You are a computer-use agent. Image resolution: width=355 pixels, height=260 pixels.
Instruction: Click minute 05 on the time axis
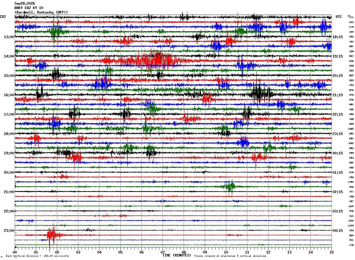coord(120,252)
